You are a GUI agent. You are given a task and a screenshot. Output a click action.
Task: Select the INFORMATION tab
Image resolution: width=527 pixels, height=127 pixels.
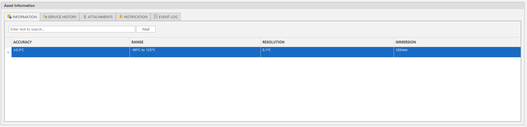[x=22, y=17]
